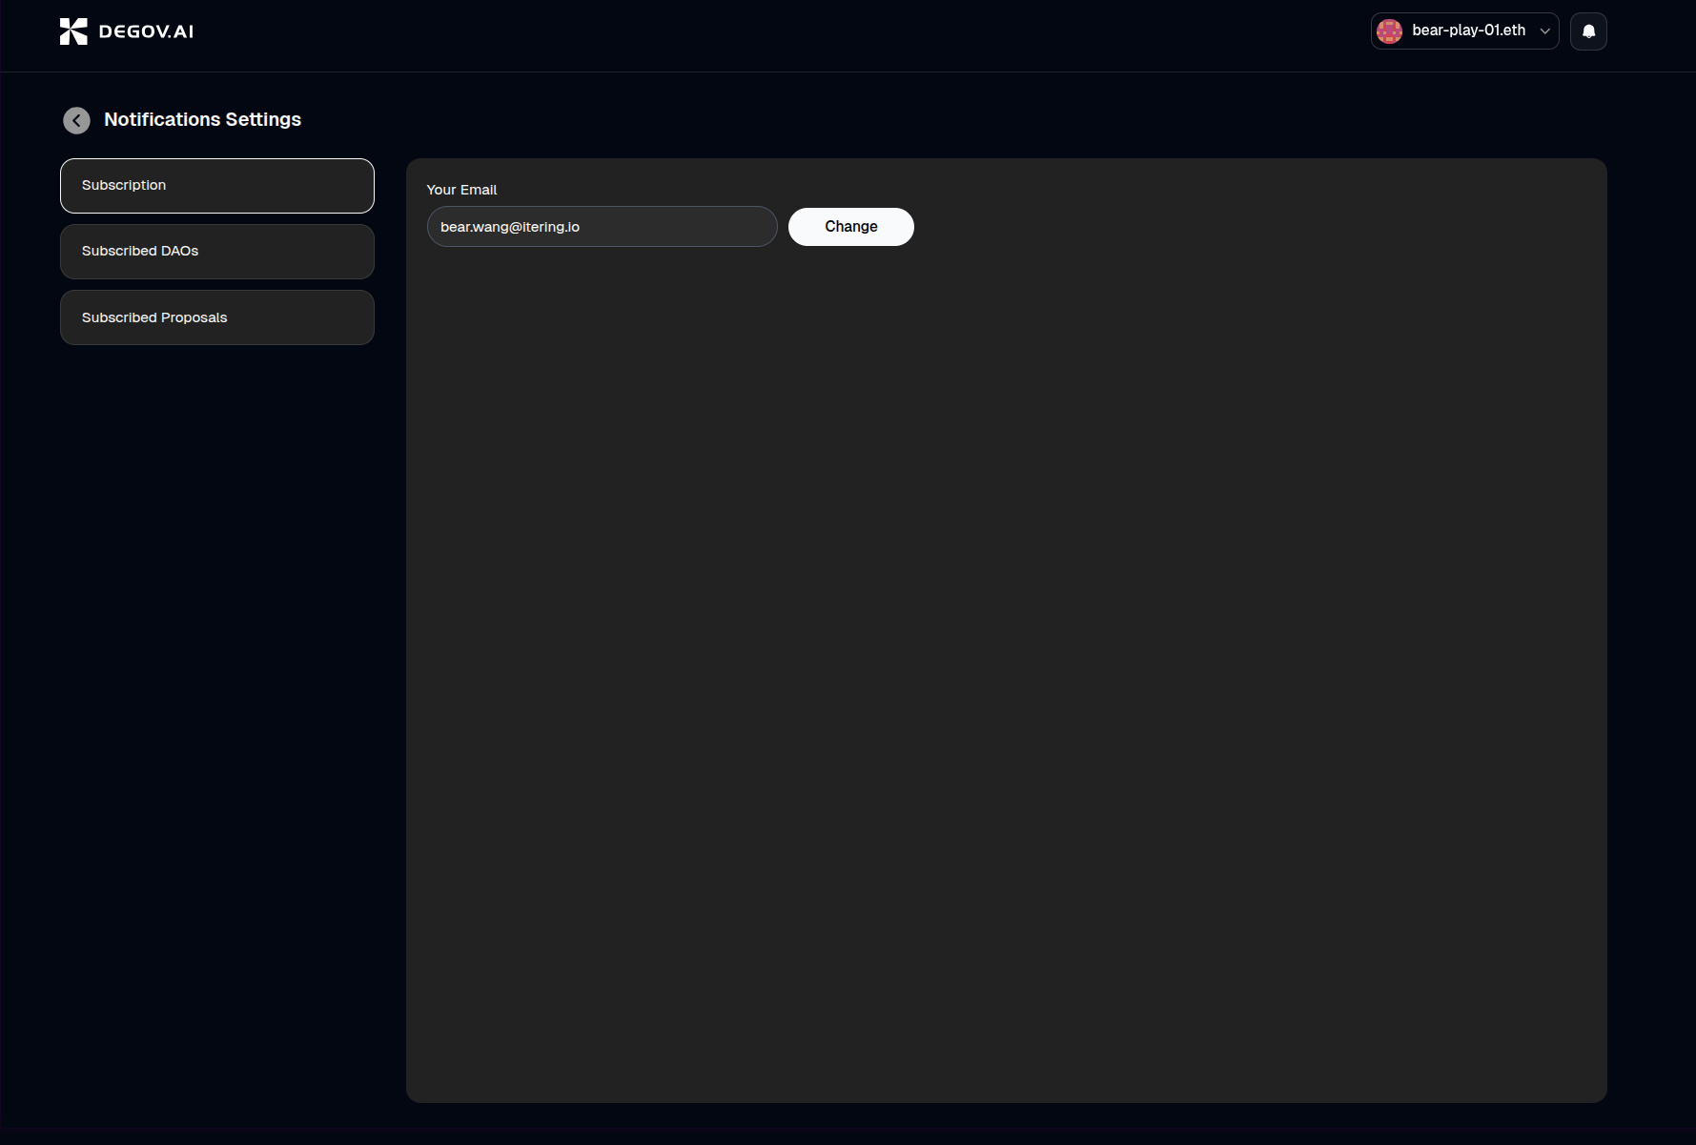
Task: Click the DeGov logo icon
Action: pos(73,31)
